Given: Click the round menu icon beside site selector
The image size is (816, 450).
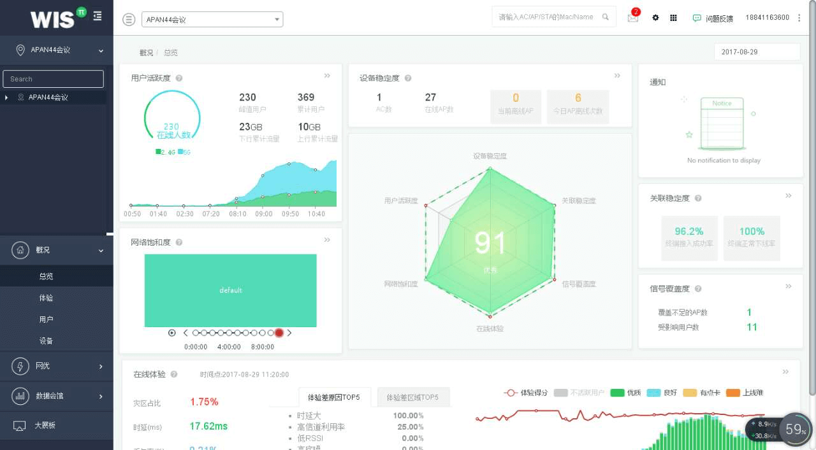Looking at the screenshot, I should click(129, 19).
